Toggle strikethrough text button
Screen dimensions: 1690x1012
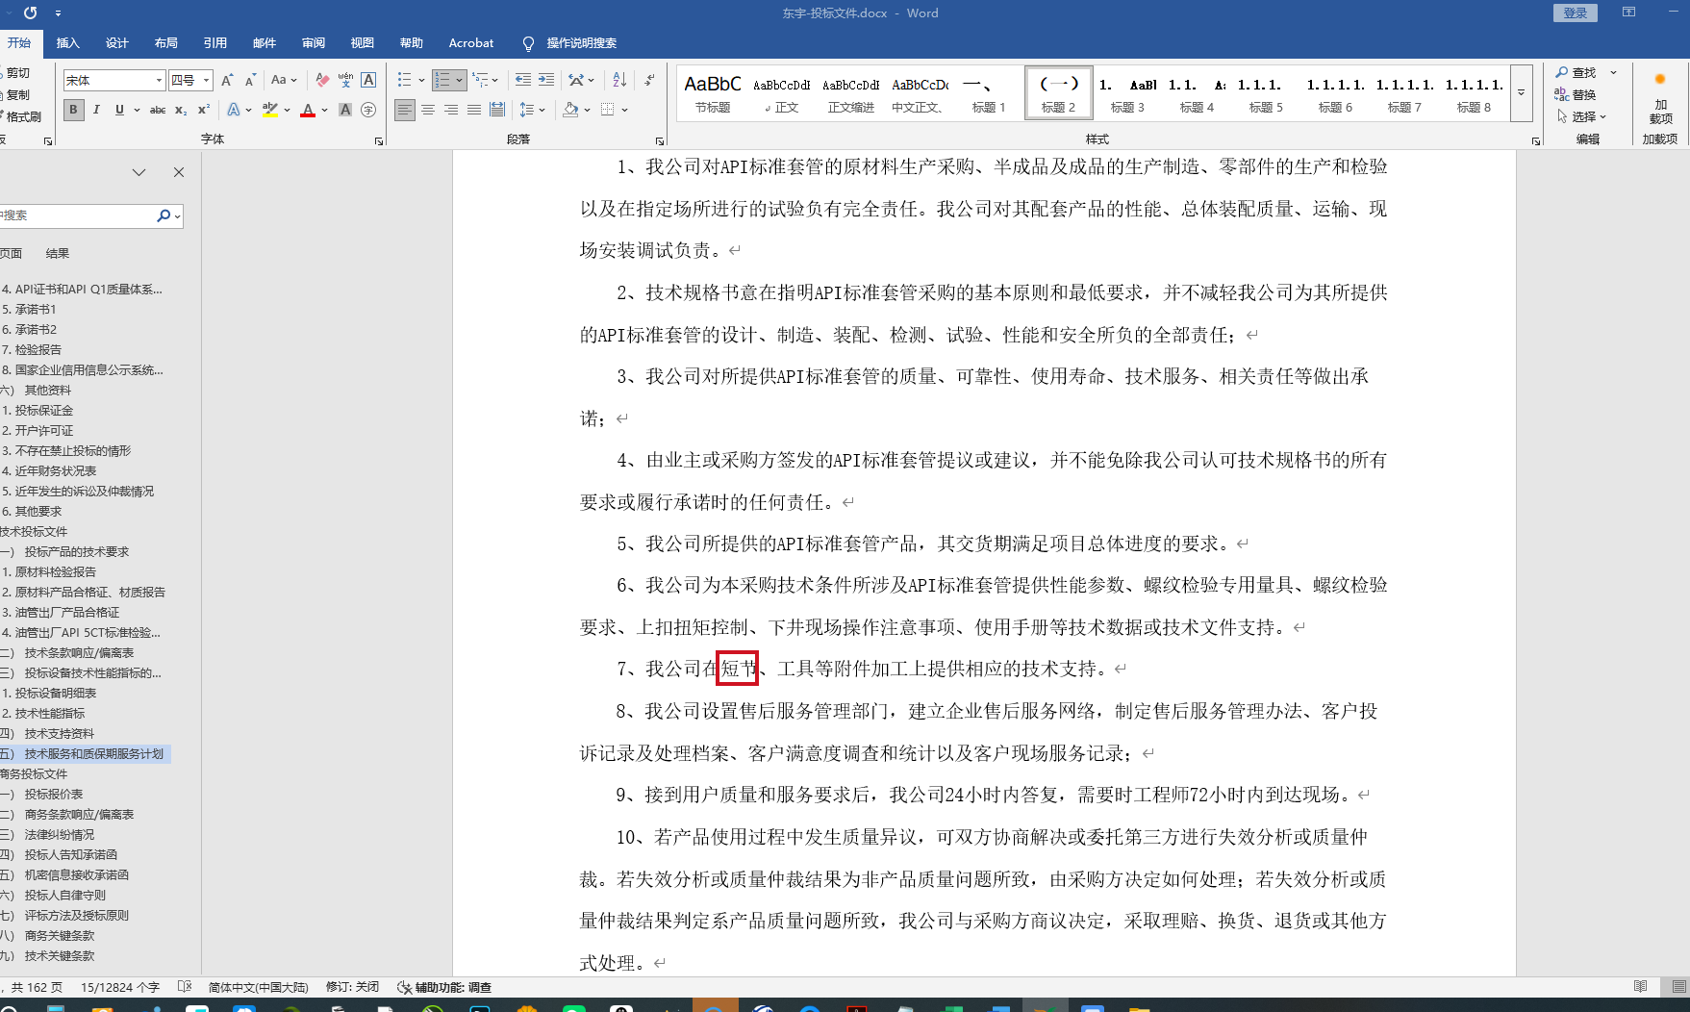coord(158,110)
